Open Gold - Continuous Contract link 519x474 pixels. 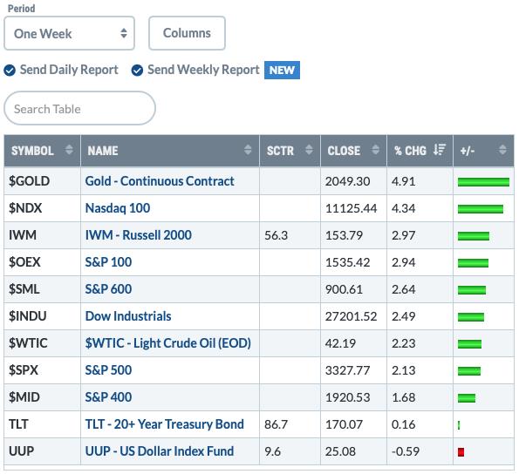(160, 181)
